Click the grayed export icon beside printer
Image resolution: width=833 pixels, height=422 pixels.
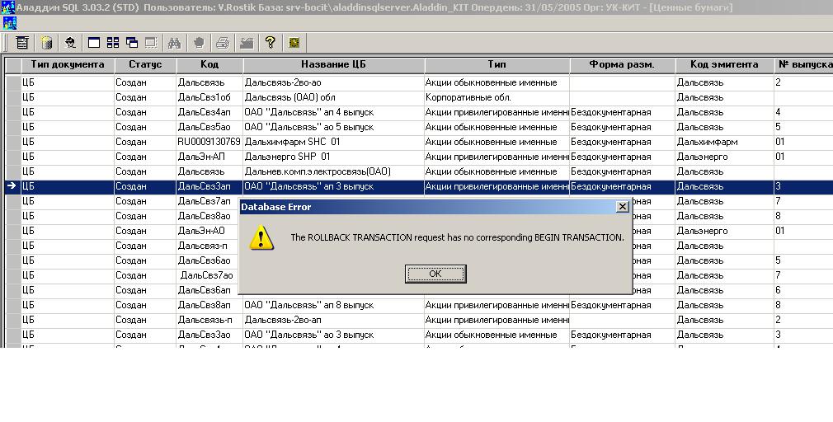coord(247,43)
